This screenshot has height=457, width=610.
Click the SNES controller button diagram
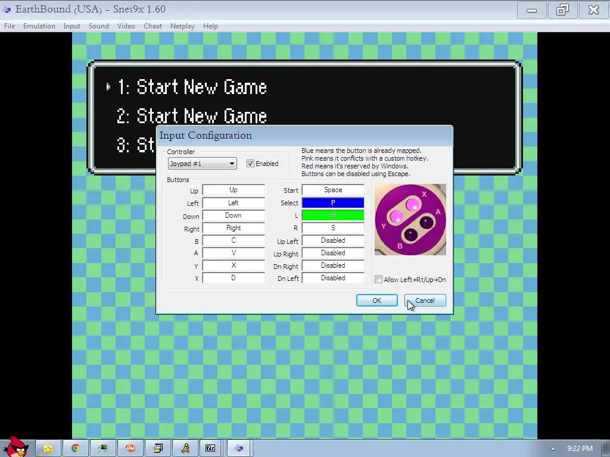click(410, 220)
